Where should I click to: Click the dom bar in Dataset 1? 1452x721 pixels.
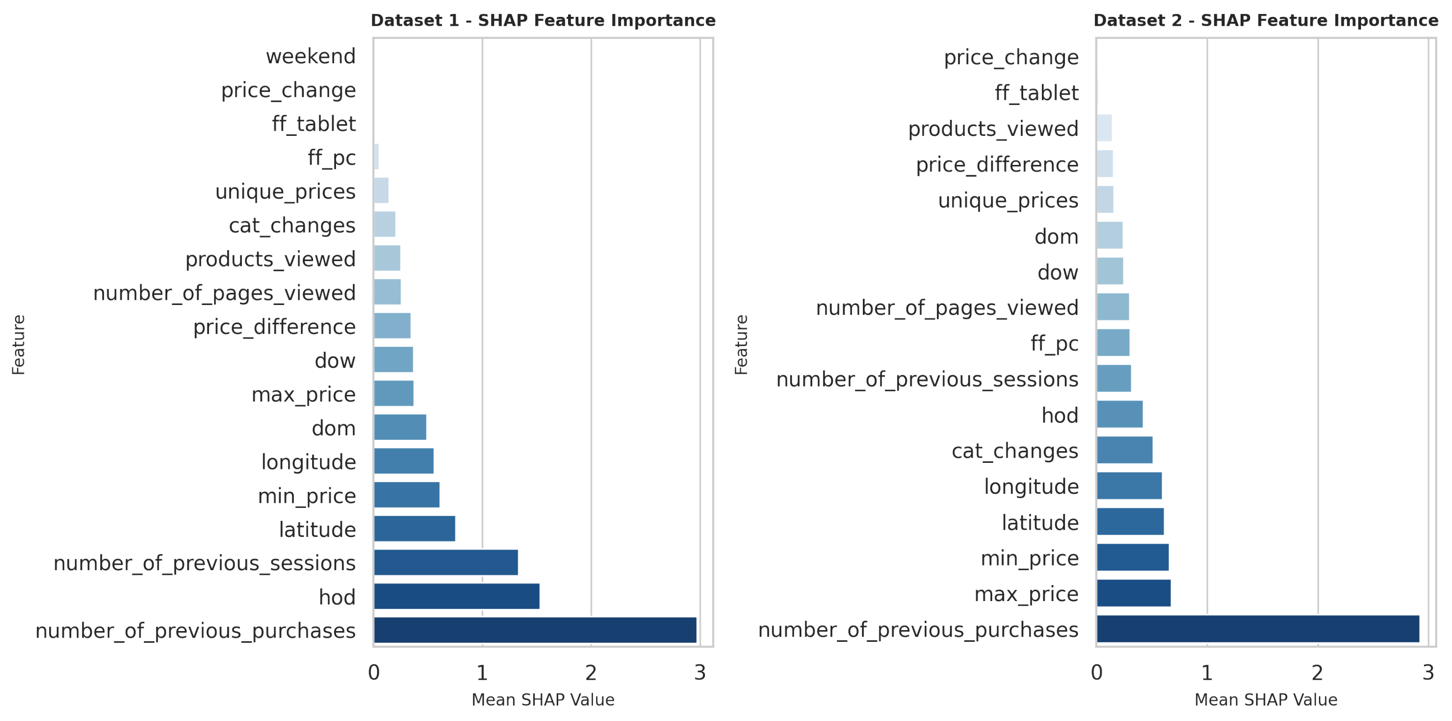click(400, 427)
